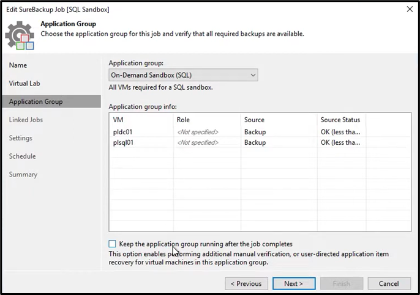420x295 pixels.
Task: Sort by the Source column header
Action: click(x=279, y=120)
